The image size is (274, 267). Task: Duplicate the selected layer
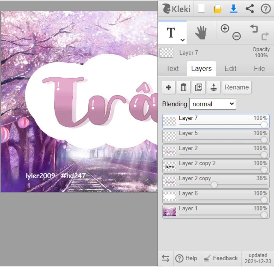pyautogui.click(x=199, y=87)
